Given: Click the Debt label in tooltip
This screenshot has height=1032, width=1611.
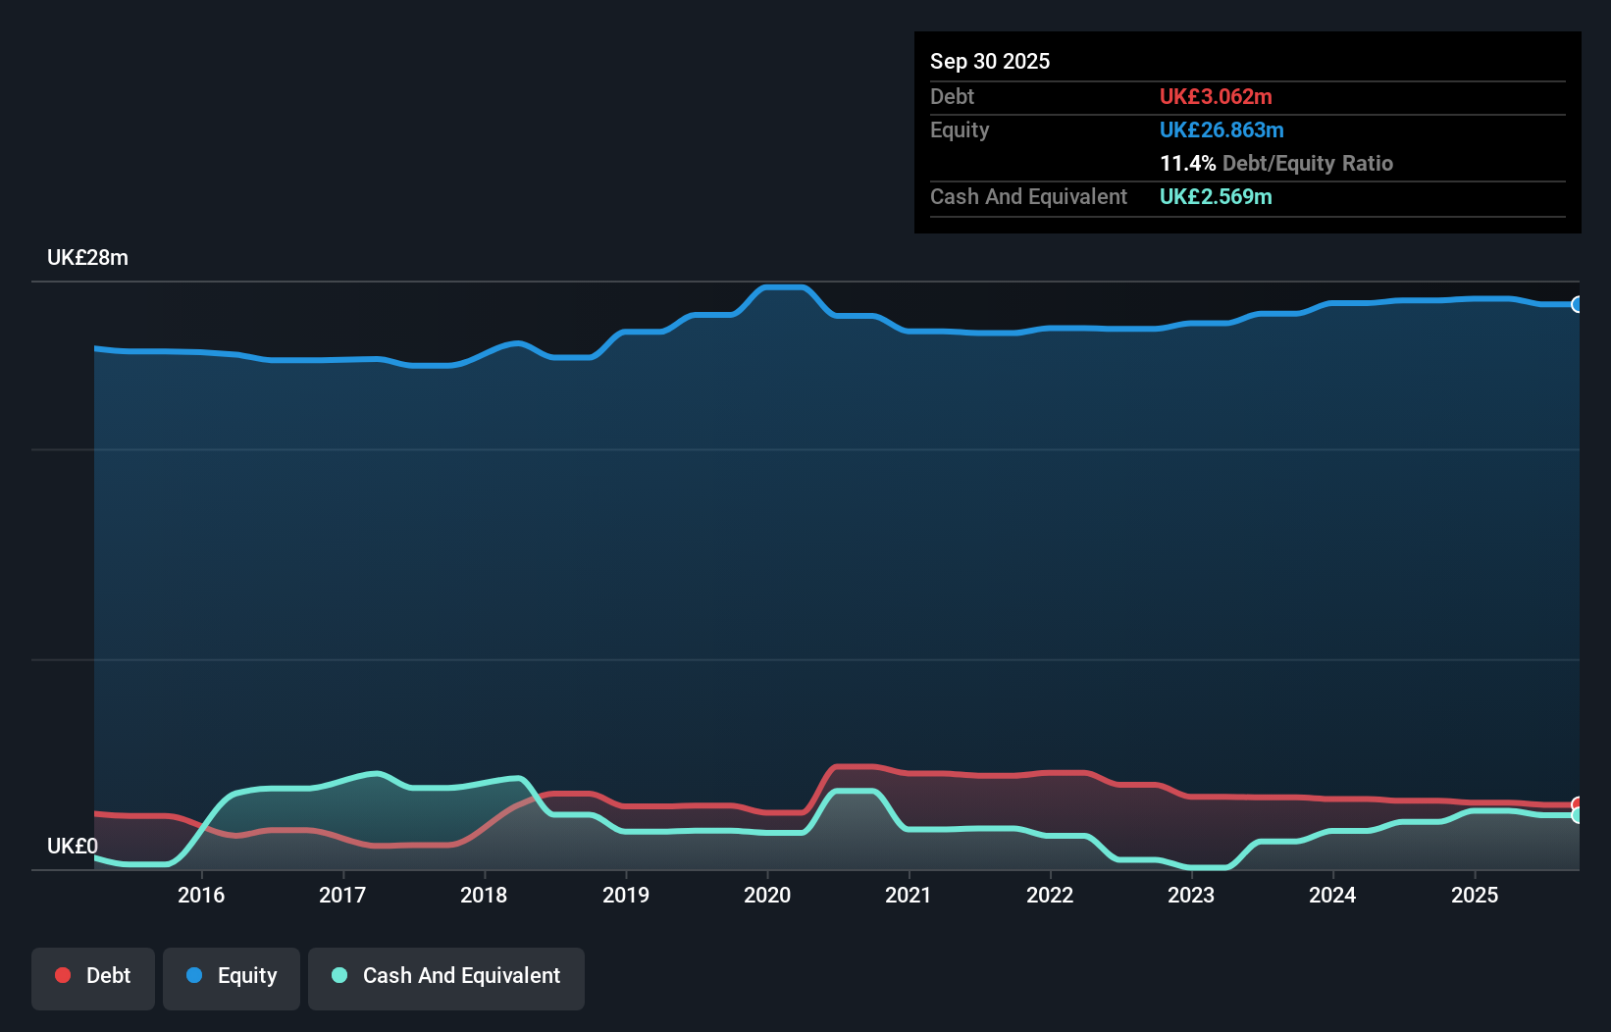Looking at the screenshot, I should click(x=952, y=96).
